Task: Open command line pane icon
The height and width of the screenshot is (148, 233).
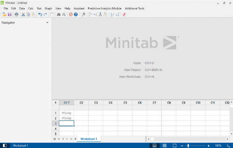Action: pos(228,146)
